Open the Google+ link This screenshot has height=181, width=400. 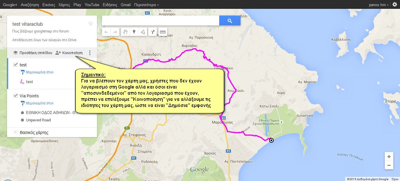[10, 5]
